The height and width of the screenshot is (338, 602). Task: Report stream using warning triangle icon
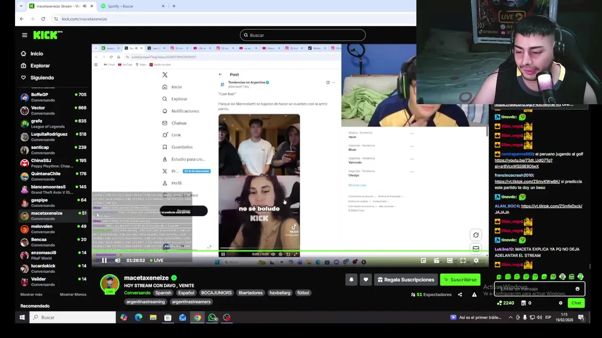click(474, 295)
